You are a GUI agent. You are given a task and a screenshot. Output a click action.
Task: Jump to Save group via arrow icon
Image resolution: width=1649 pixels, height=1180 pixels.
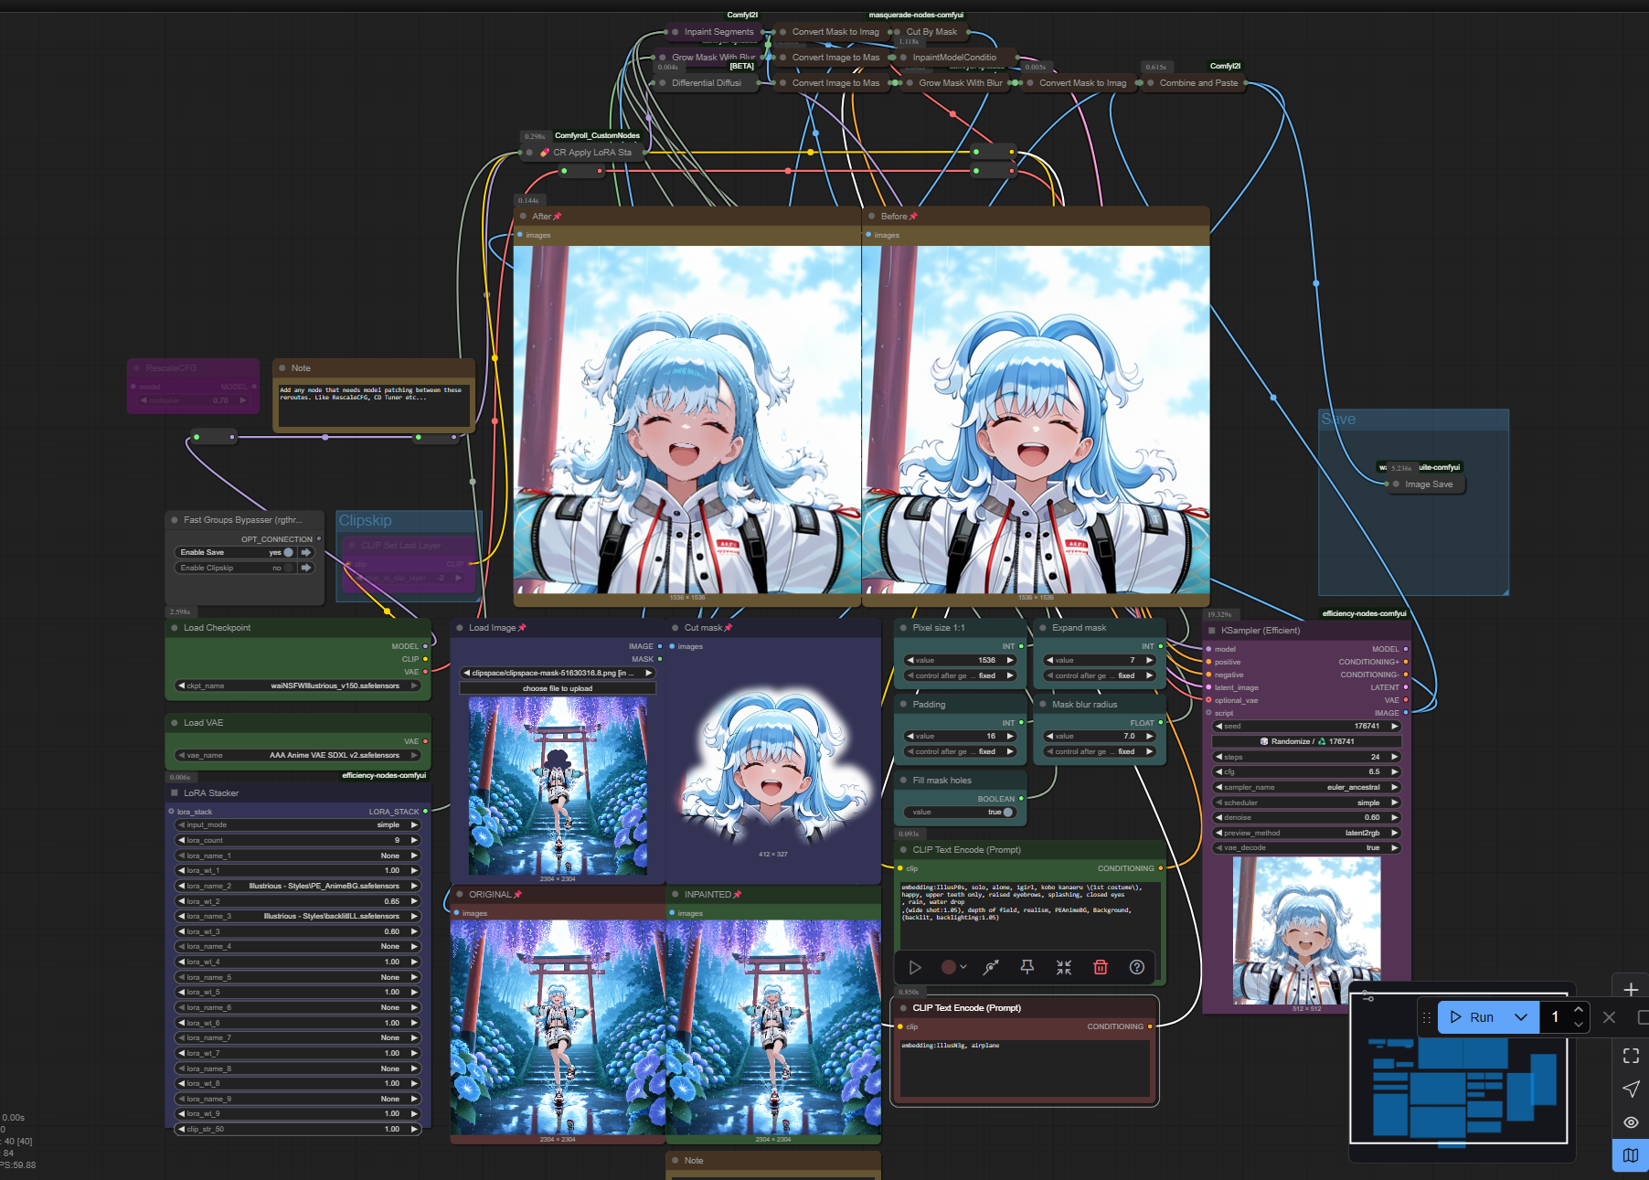click(x=306, y=552)
